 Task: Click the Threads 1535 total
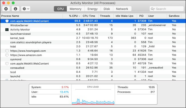[136, 87]
